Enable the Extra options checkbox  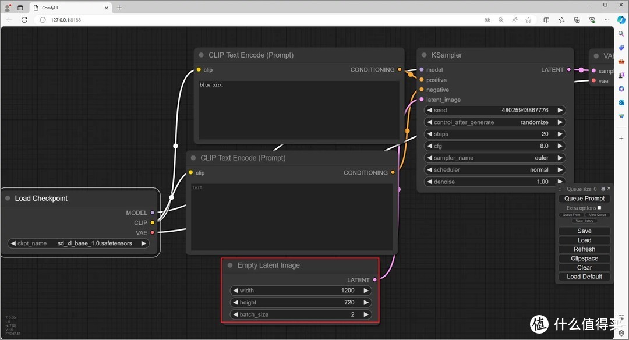pyautogui.click(x=599, y=208)
